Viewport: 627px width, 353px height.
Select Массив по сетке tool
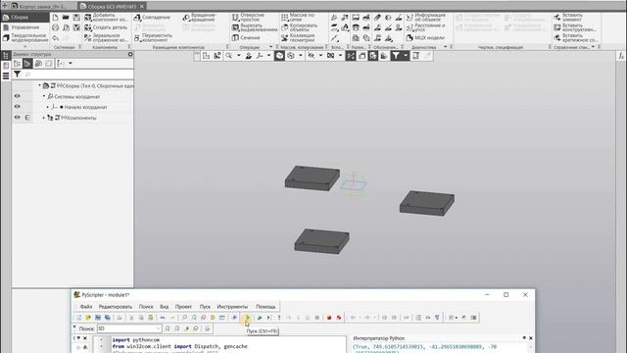pyautogui.click(x=298, y=18)
